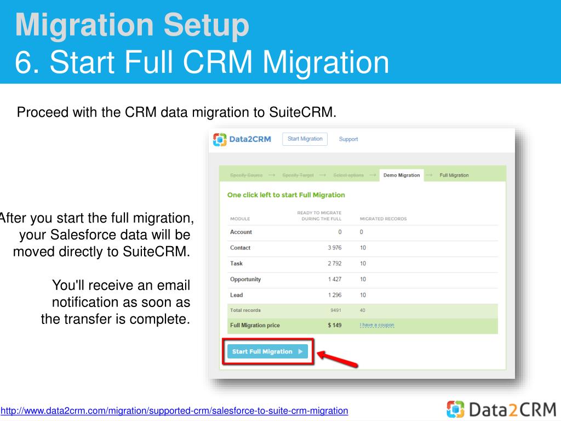Click the Data2CRM logo icon in header

click(220, 140)
